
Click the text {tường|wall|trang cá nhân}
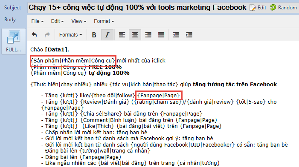point(115,151)
